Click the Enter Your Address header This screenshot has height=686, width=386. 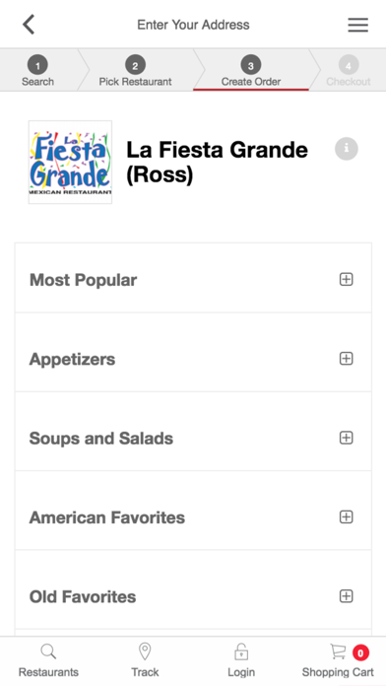tap(193, 25)
